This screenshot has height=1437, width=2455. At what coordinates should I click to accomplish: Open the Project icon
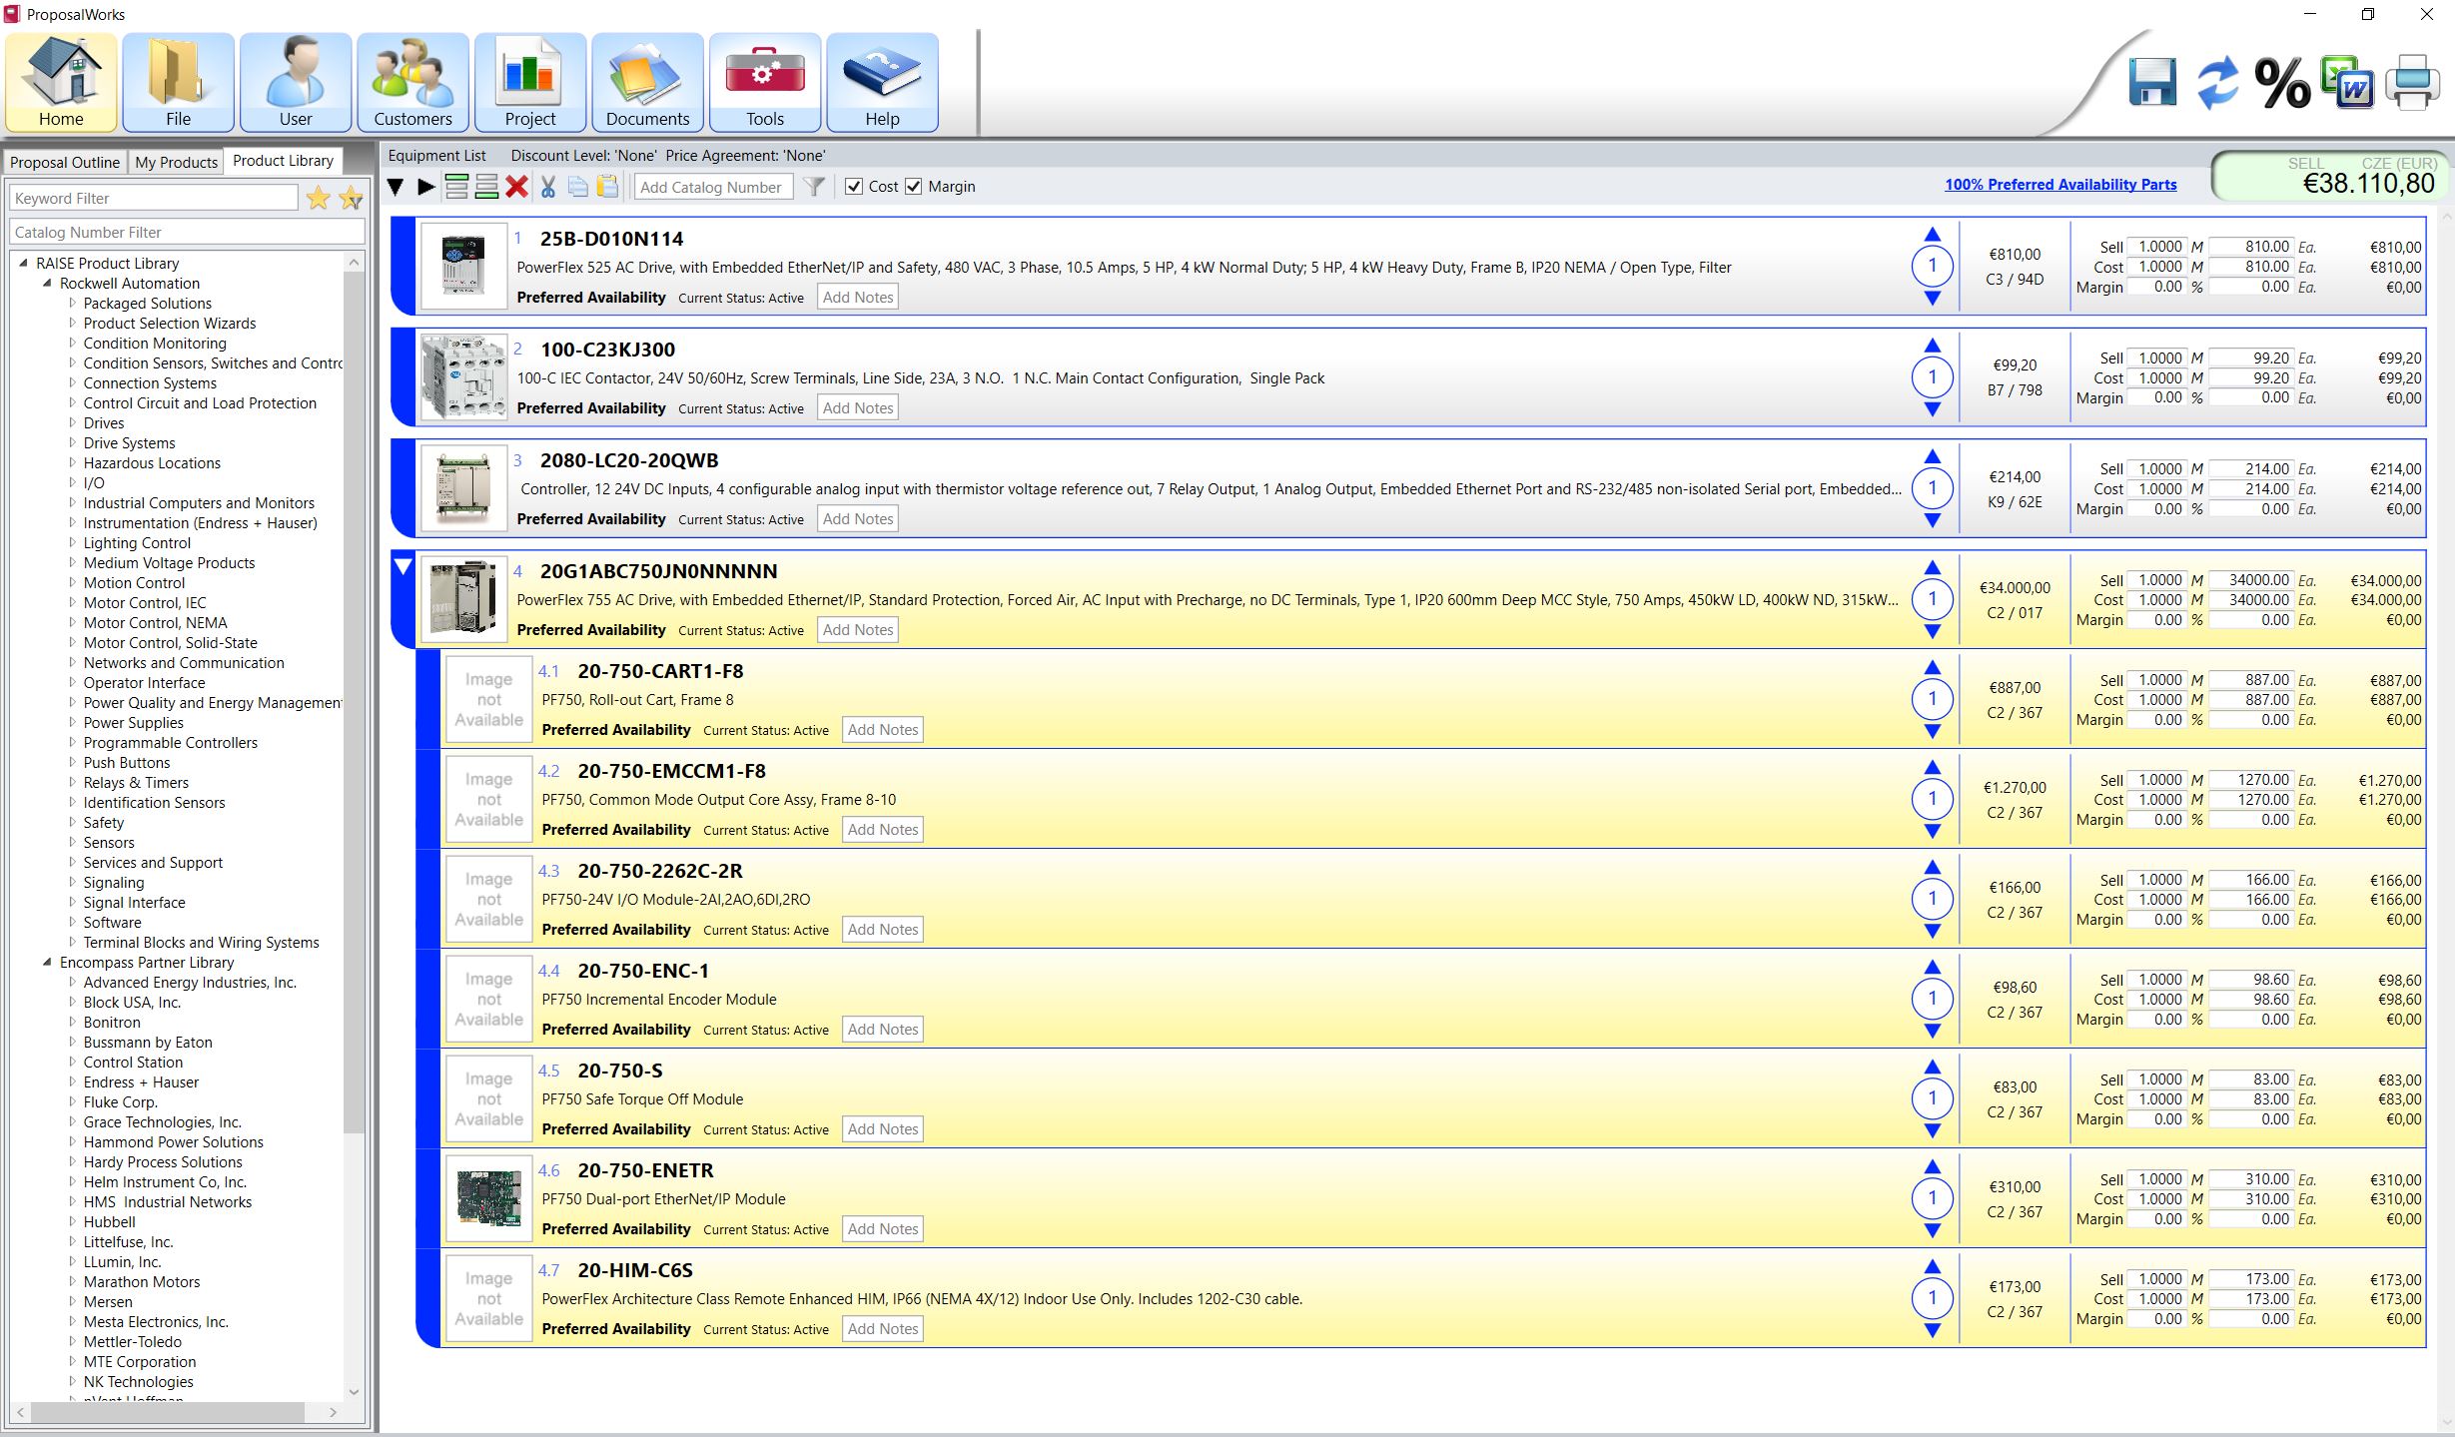pos(530,83)
